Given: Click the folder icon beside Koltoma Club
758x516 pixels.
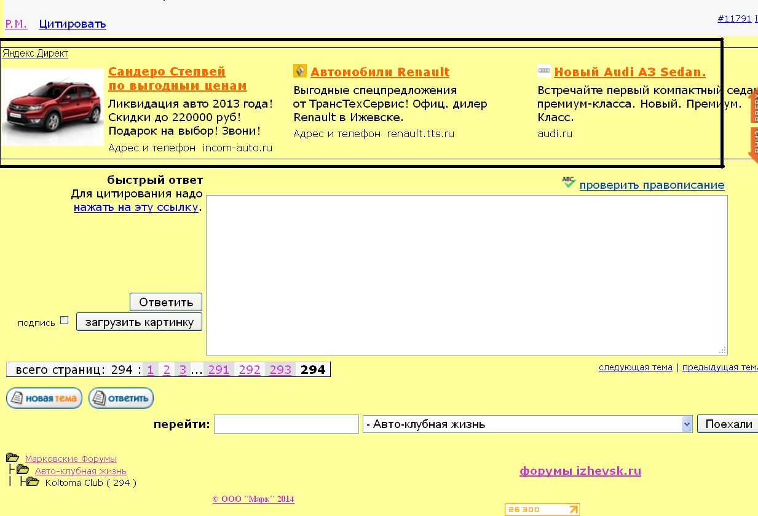Looking at the screenshot, I should [33, 482].
